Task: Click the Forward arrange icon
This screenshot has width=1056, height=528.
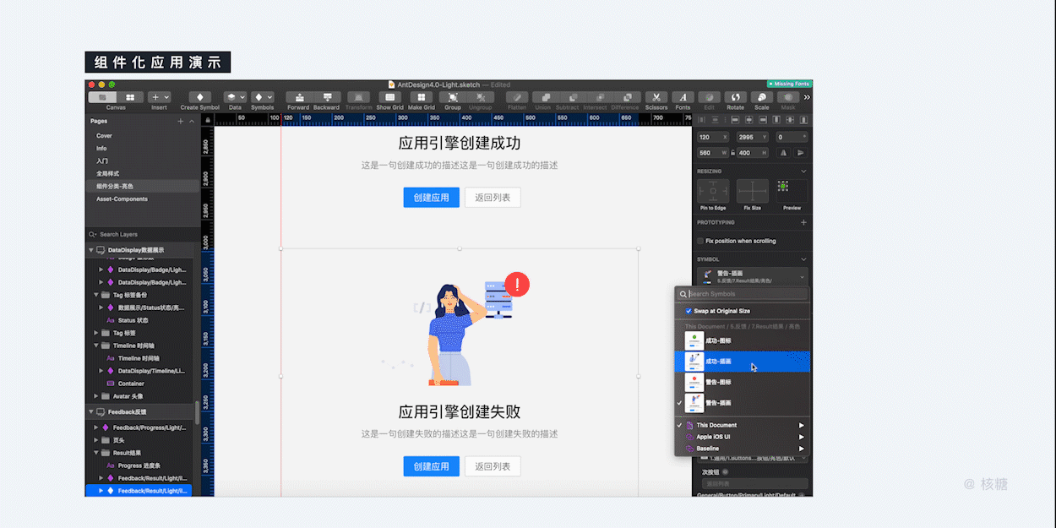Action: 297,97
